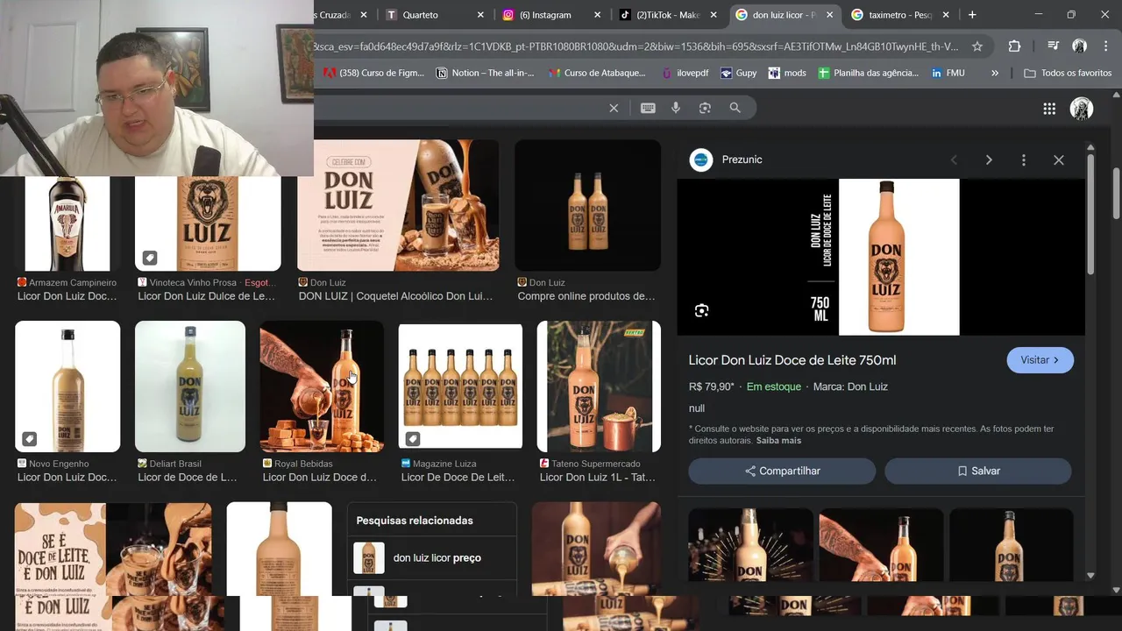Open the Royal Bebidas image result
1122x631 pixels.
322,386
